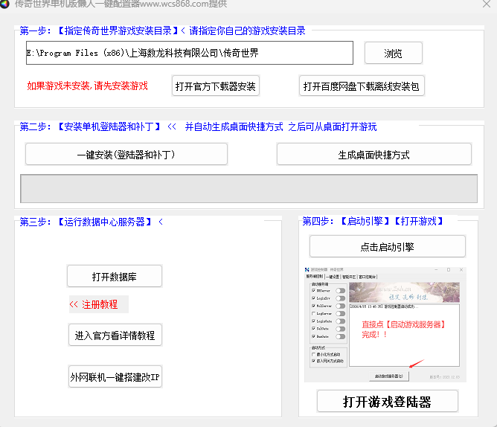Click the app icon in title bar

coord(4,4)
